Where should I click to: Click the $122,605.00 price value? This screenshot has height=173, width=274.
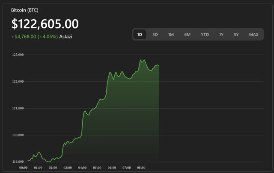(45, 24)
